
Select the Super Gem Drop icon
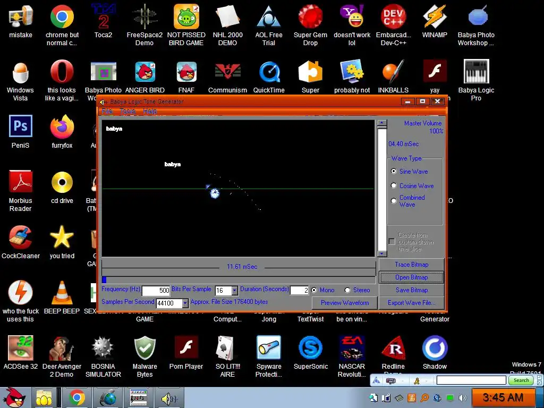310,25
